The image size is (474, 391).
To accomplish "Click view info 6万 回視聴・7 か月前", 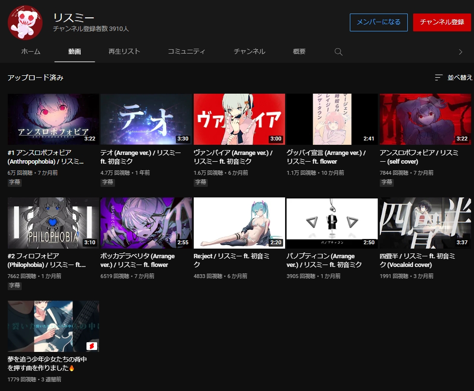I will (x=33, y=173).
